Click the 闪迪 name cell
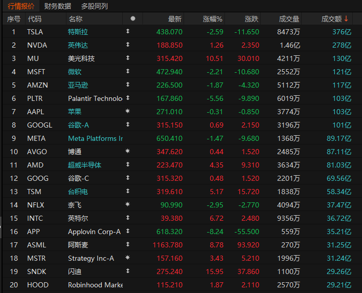 pos(75,271)
